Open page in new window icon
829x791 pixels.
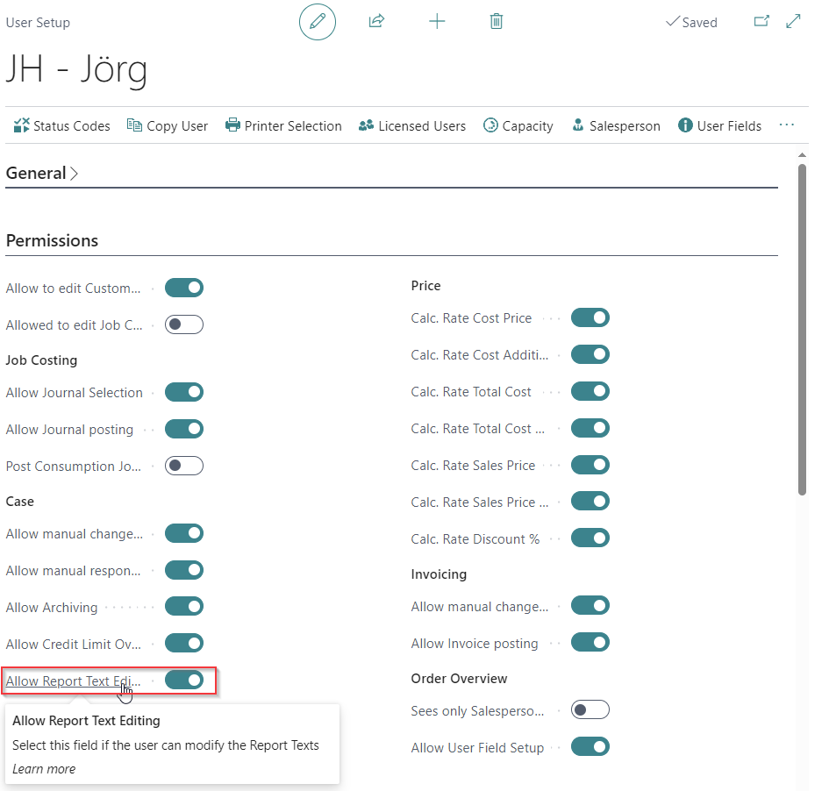point(761,22)
